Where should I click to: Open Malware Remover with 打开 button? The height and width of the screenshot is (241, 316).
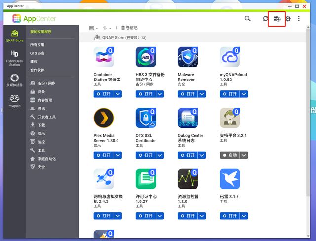(188, 94)
